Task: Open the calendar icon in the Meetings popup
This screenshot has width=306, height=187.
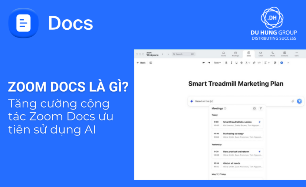Action: tap(254, 108)
